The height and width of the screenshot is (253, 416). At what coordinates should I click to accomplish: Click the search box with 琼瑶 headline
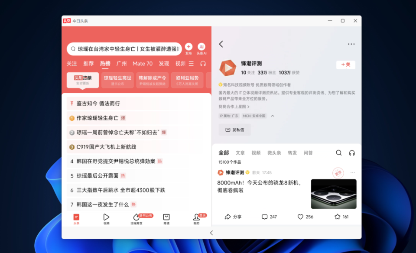pos(124,49)
